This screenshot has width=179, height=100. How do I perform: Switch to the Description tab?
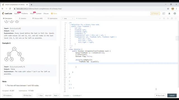(8, 18)
